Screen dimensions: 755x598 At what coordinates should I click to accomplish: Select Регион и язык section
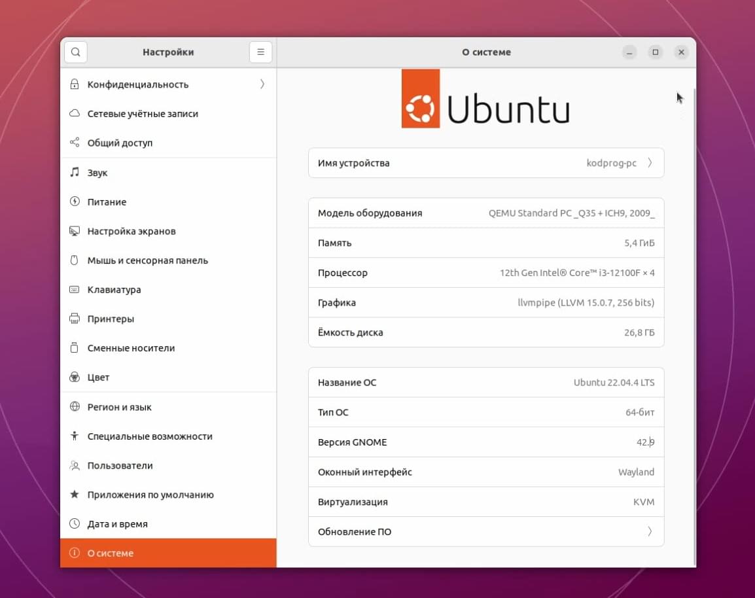pyautogui.click(x=168, y=407)
